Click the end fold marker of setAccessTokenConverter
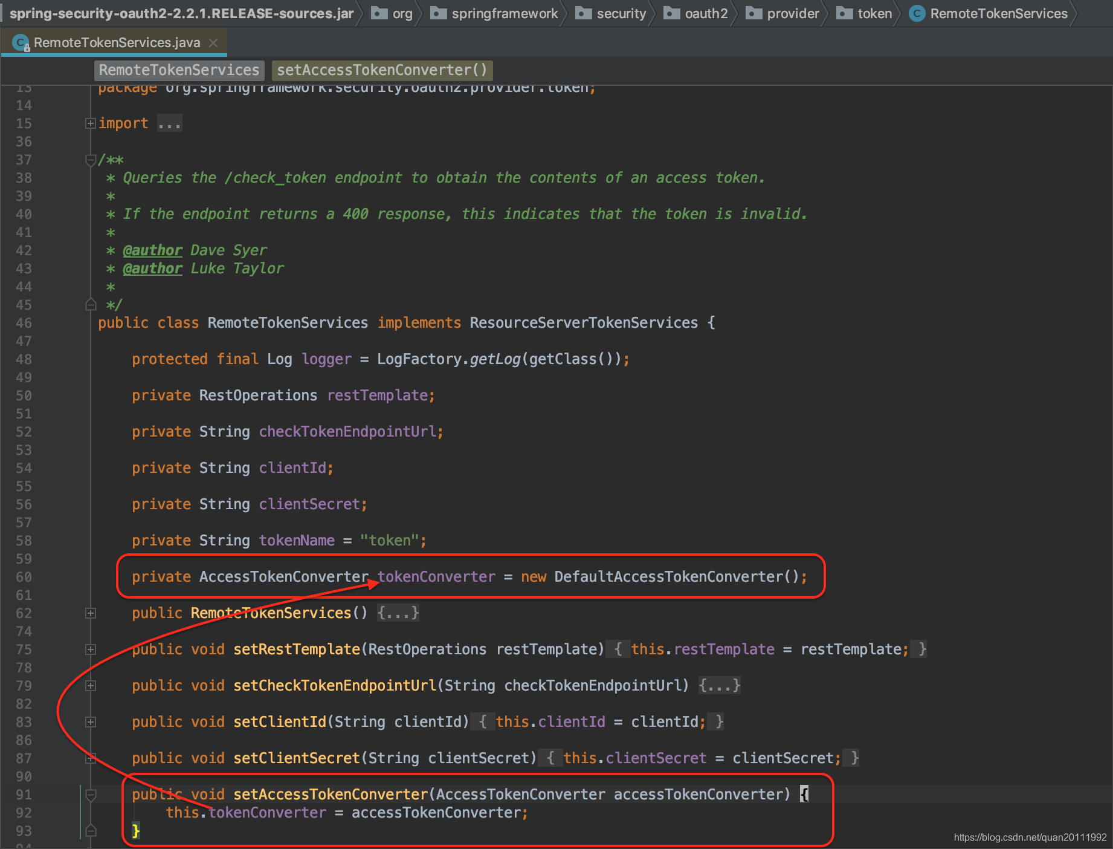This screenshot has width=1113, height=849. 91,831
